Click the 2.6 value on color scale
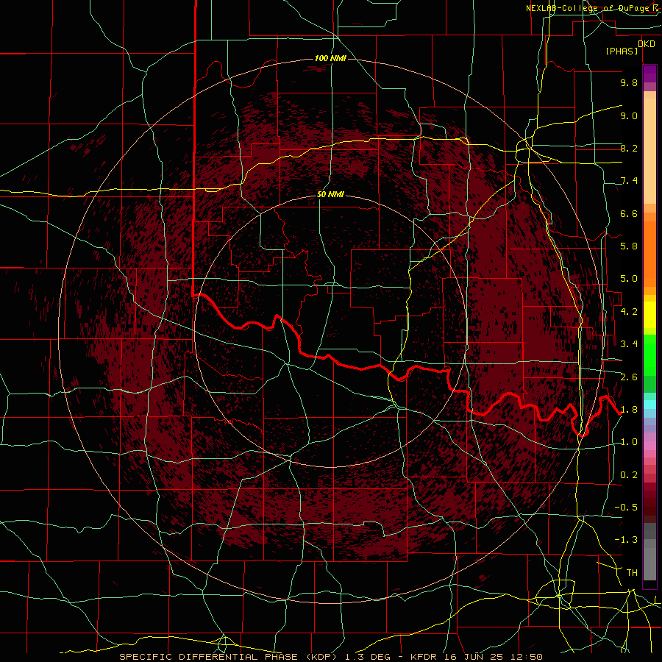 pos(629,377)
